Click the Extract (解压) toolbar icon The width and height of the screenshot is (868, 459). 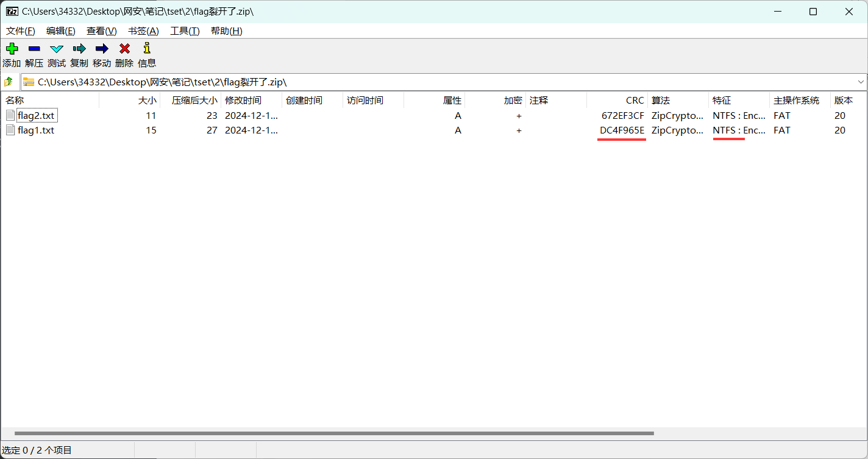pos(34,49)
